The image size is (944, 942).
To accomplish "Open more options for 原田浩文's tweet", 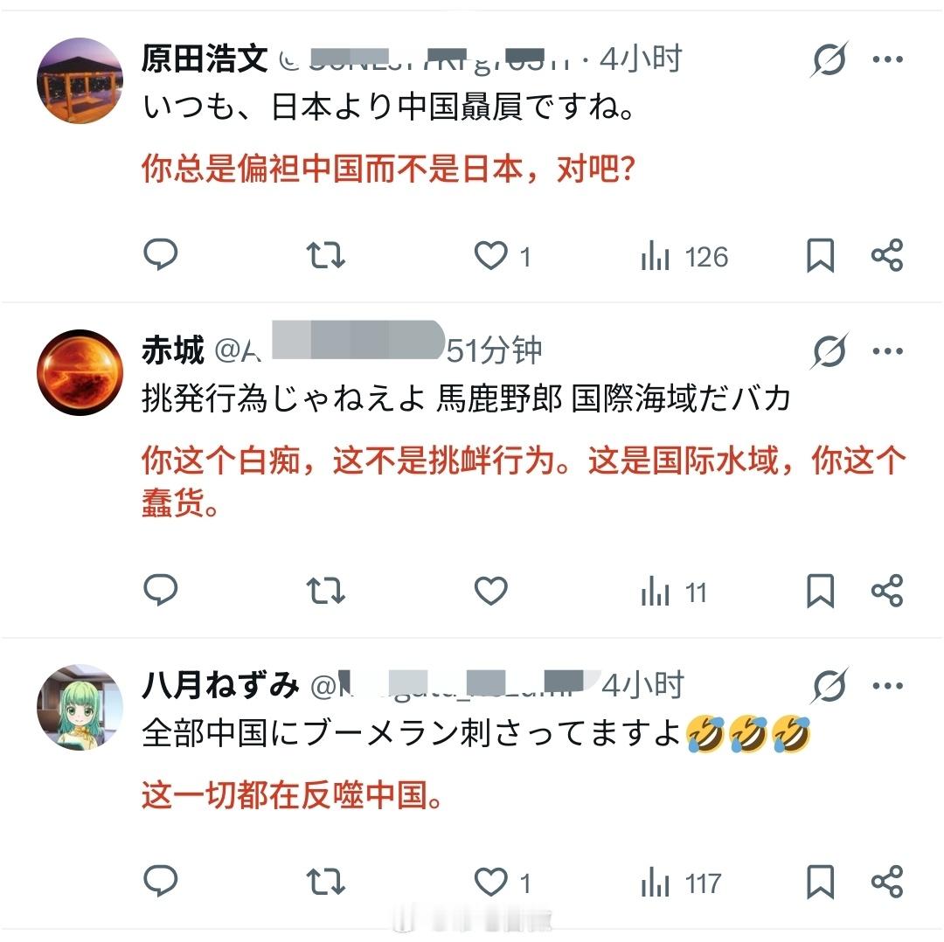I will [888, 59].
